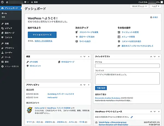Follow 別のテーマに変更する link
This screenshot has height=126, width=164.
click(43, 41)
